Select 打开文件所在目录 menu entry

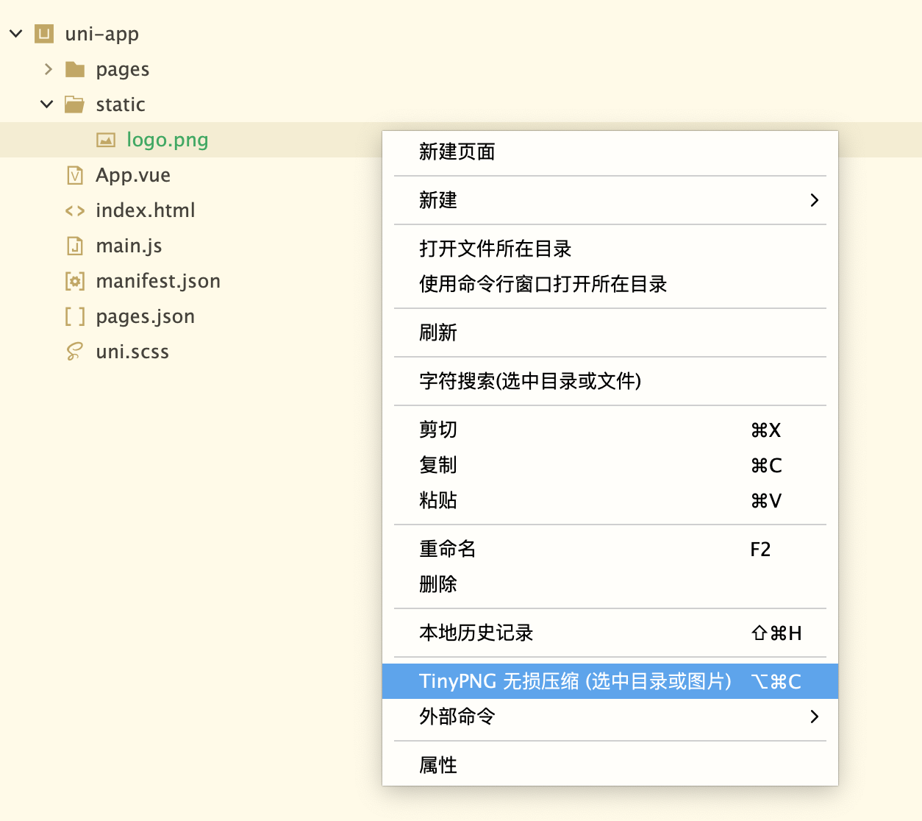pos(610,249)
